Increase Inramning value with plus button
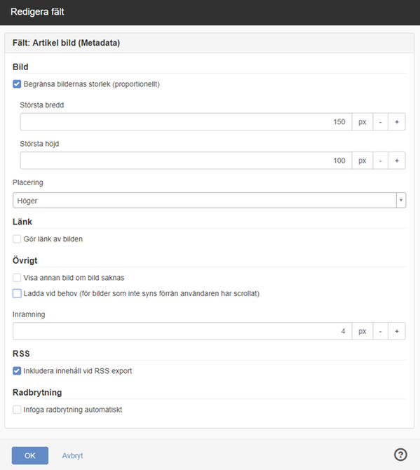This screenshot has width=420, height=470. pyautogui.click(x=397, y=331)
